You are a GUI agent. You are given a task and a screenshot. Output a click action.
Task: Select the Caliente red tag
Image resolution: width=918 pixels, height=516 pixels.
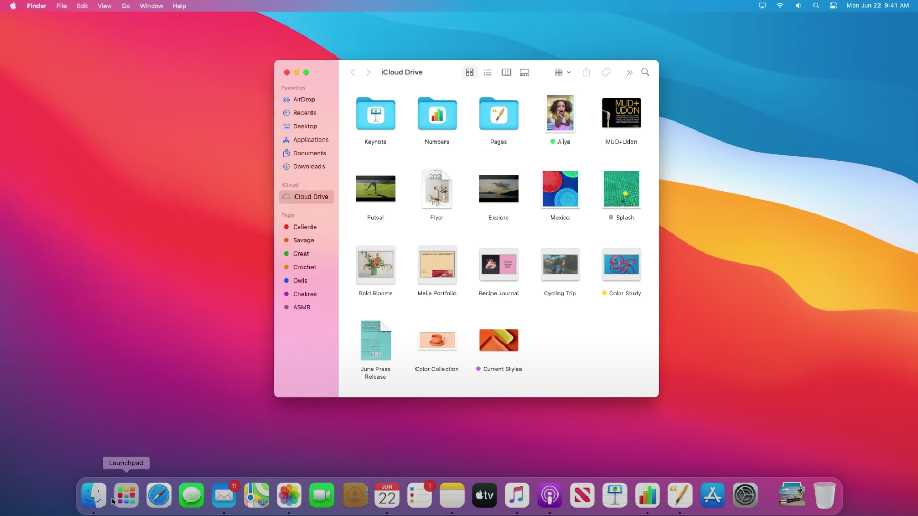[304, 227]
